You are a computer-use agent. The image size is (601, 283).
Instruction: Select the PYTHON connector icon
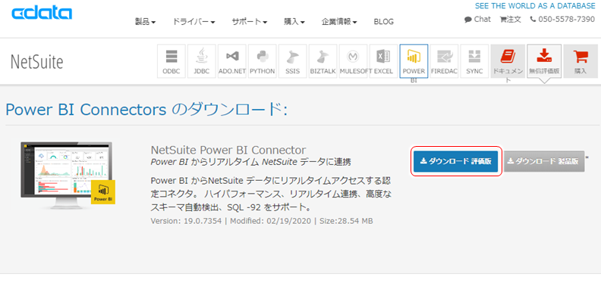[x=262, y=61]
